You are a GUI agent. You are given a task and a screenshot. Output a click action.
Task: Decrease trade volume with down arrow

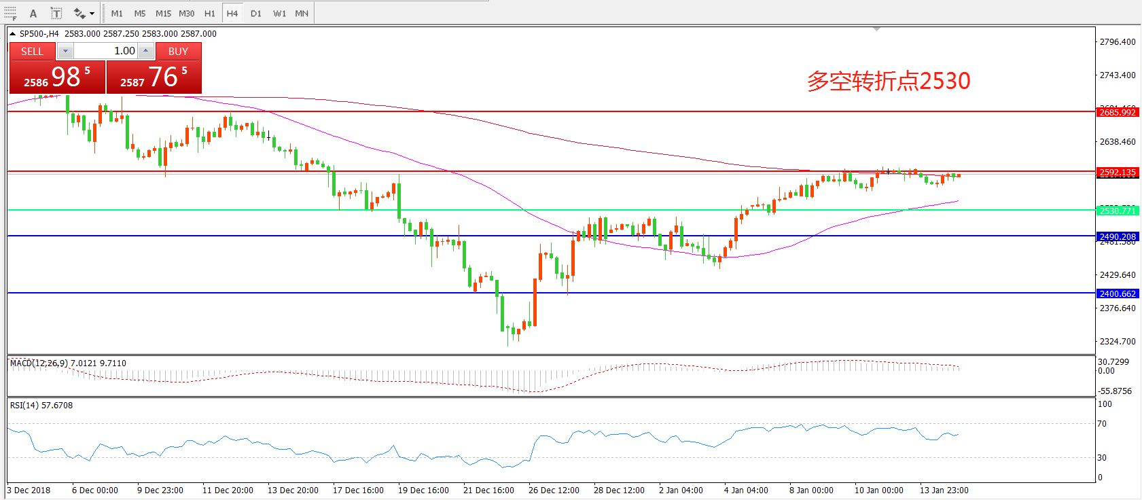coord(65,51)
